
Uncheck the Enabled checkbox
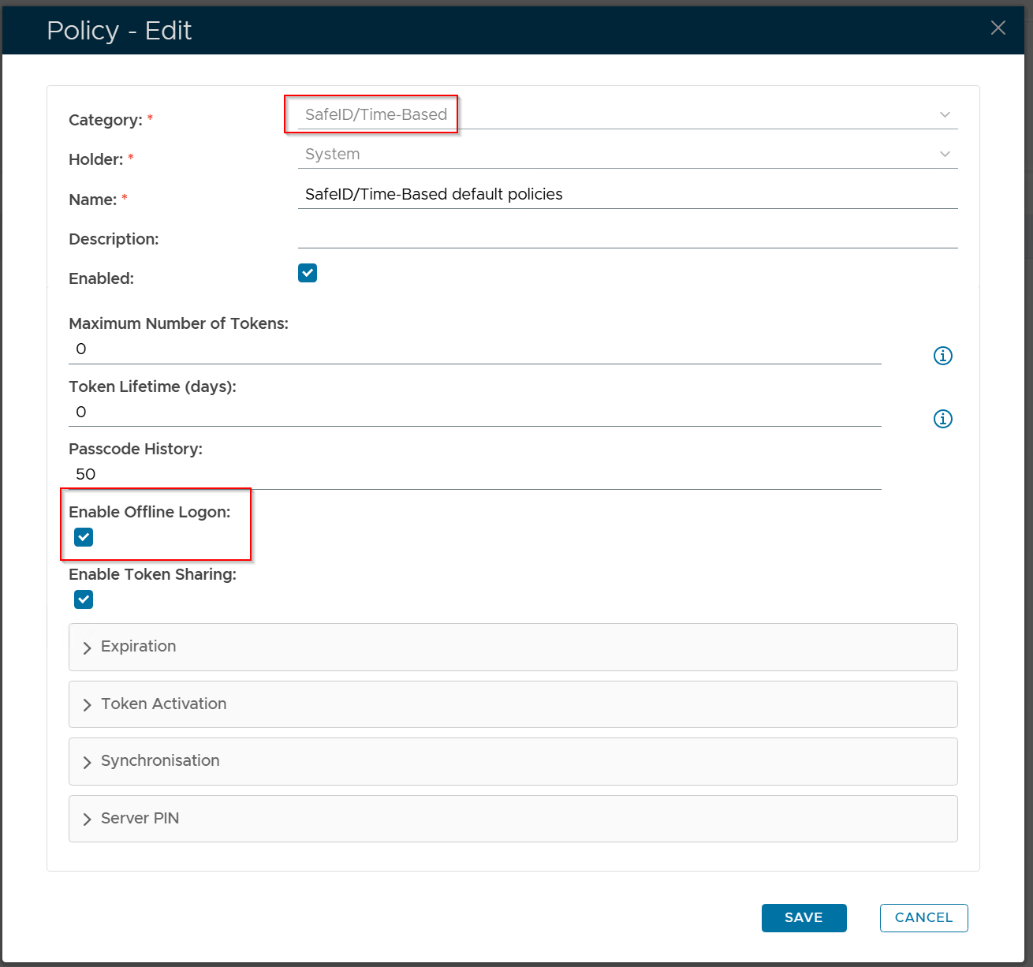(308, 273)
